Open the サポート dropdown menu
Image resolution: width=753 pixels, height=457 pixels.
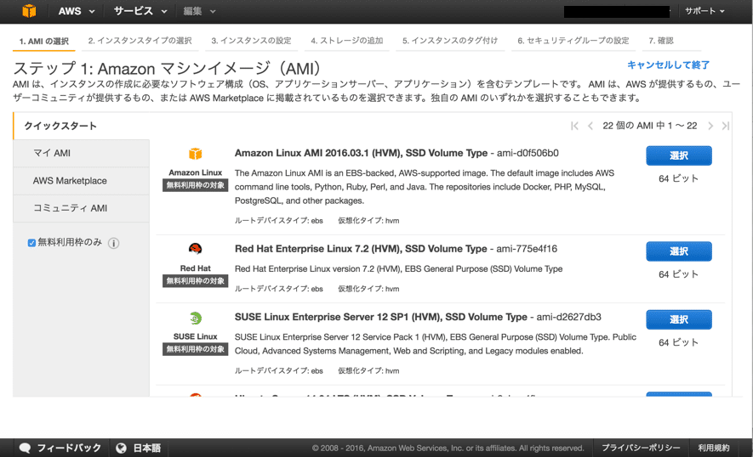click(705, 11)
